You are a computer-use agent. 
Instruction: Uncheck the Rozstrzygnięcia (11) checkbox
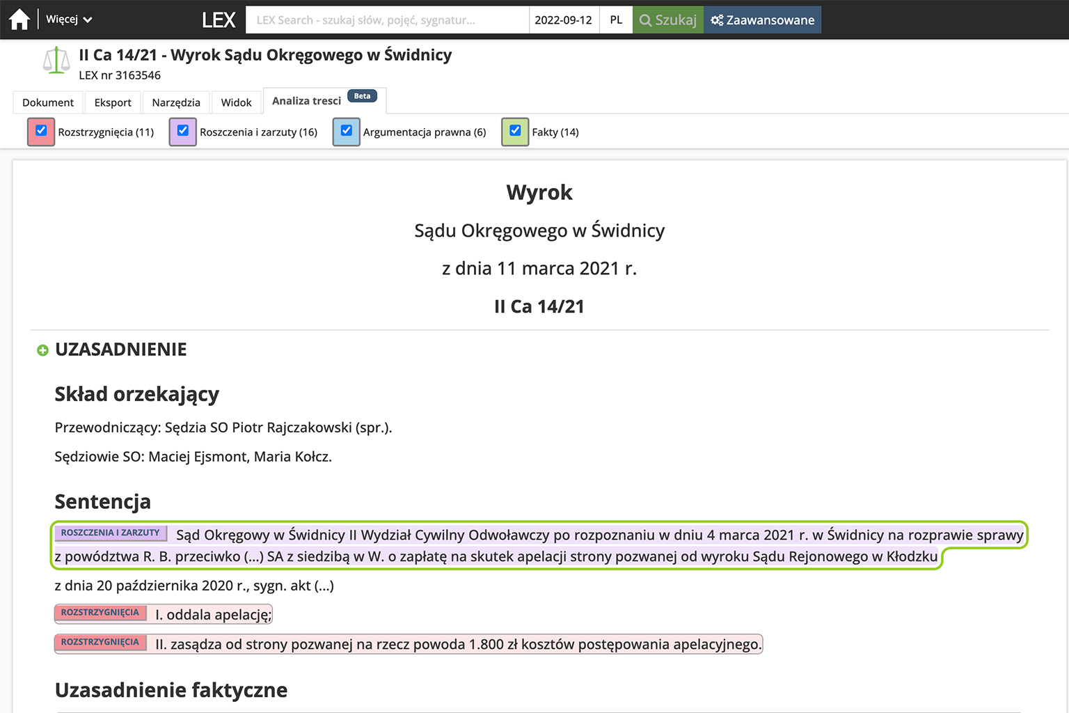coord(41,131)
